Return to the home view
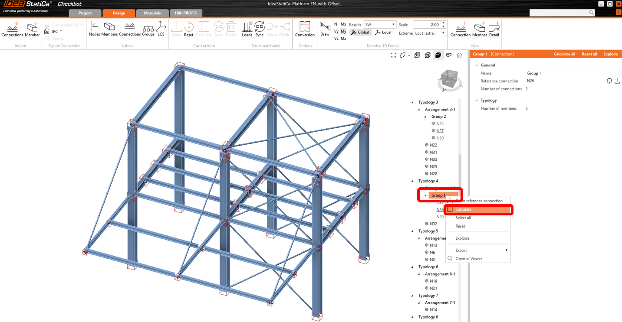The image size is (622, 322). pyautogui.click(x=459, y=55)
